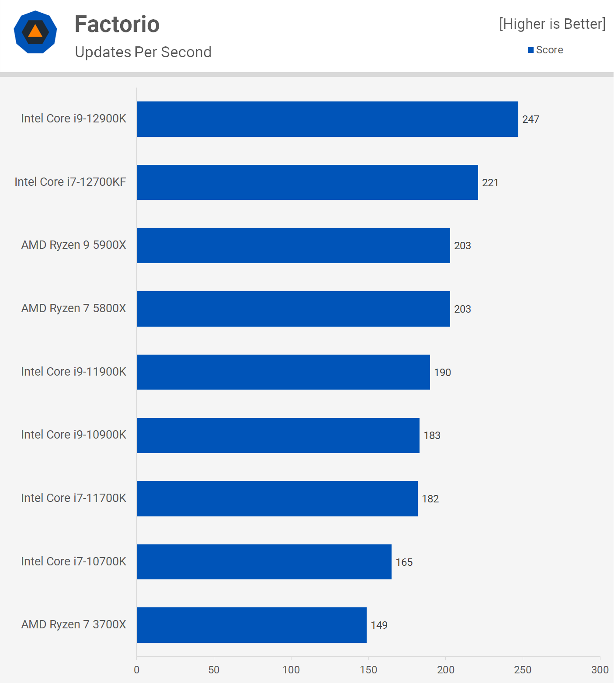Select the Intel Core i7-12700KF bar
This screenshot has width=614, height=683.
307,182
